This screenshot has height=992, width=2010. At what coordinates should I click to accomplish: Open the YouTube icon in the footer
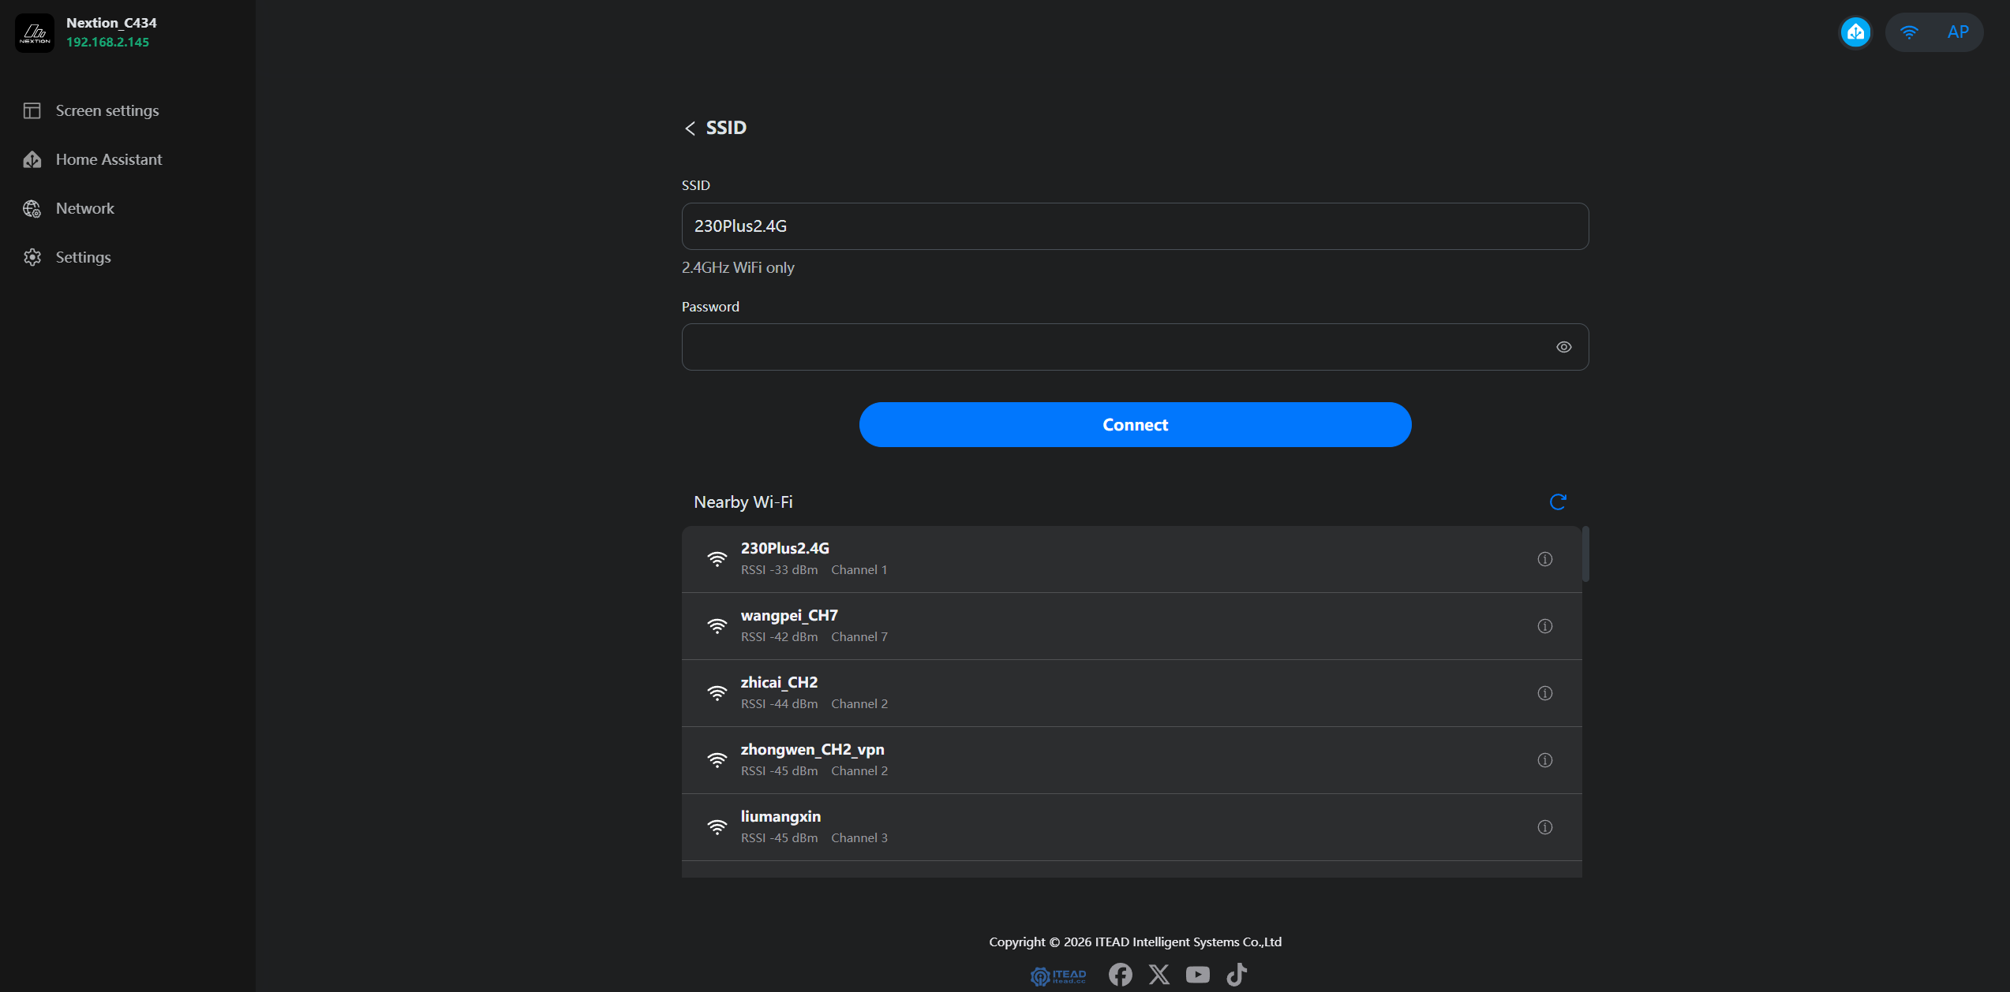coord(1197,975)
